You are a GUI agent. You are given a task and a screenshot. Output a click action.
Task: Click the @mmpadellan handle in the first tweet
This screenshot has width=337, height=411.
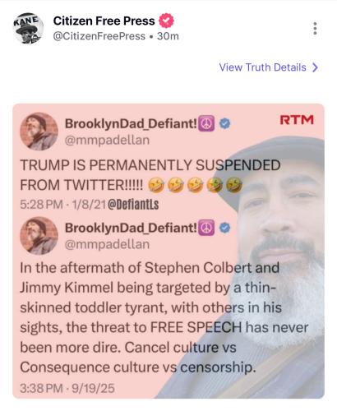point(107,141)
